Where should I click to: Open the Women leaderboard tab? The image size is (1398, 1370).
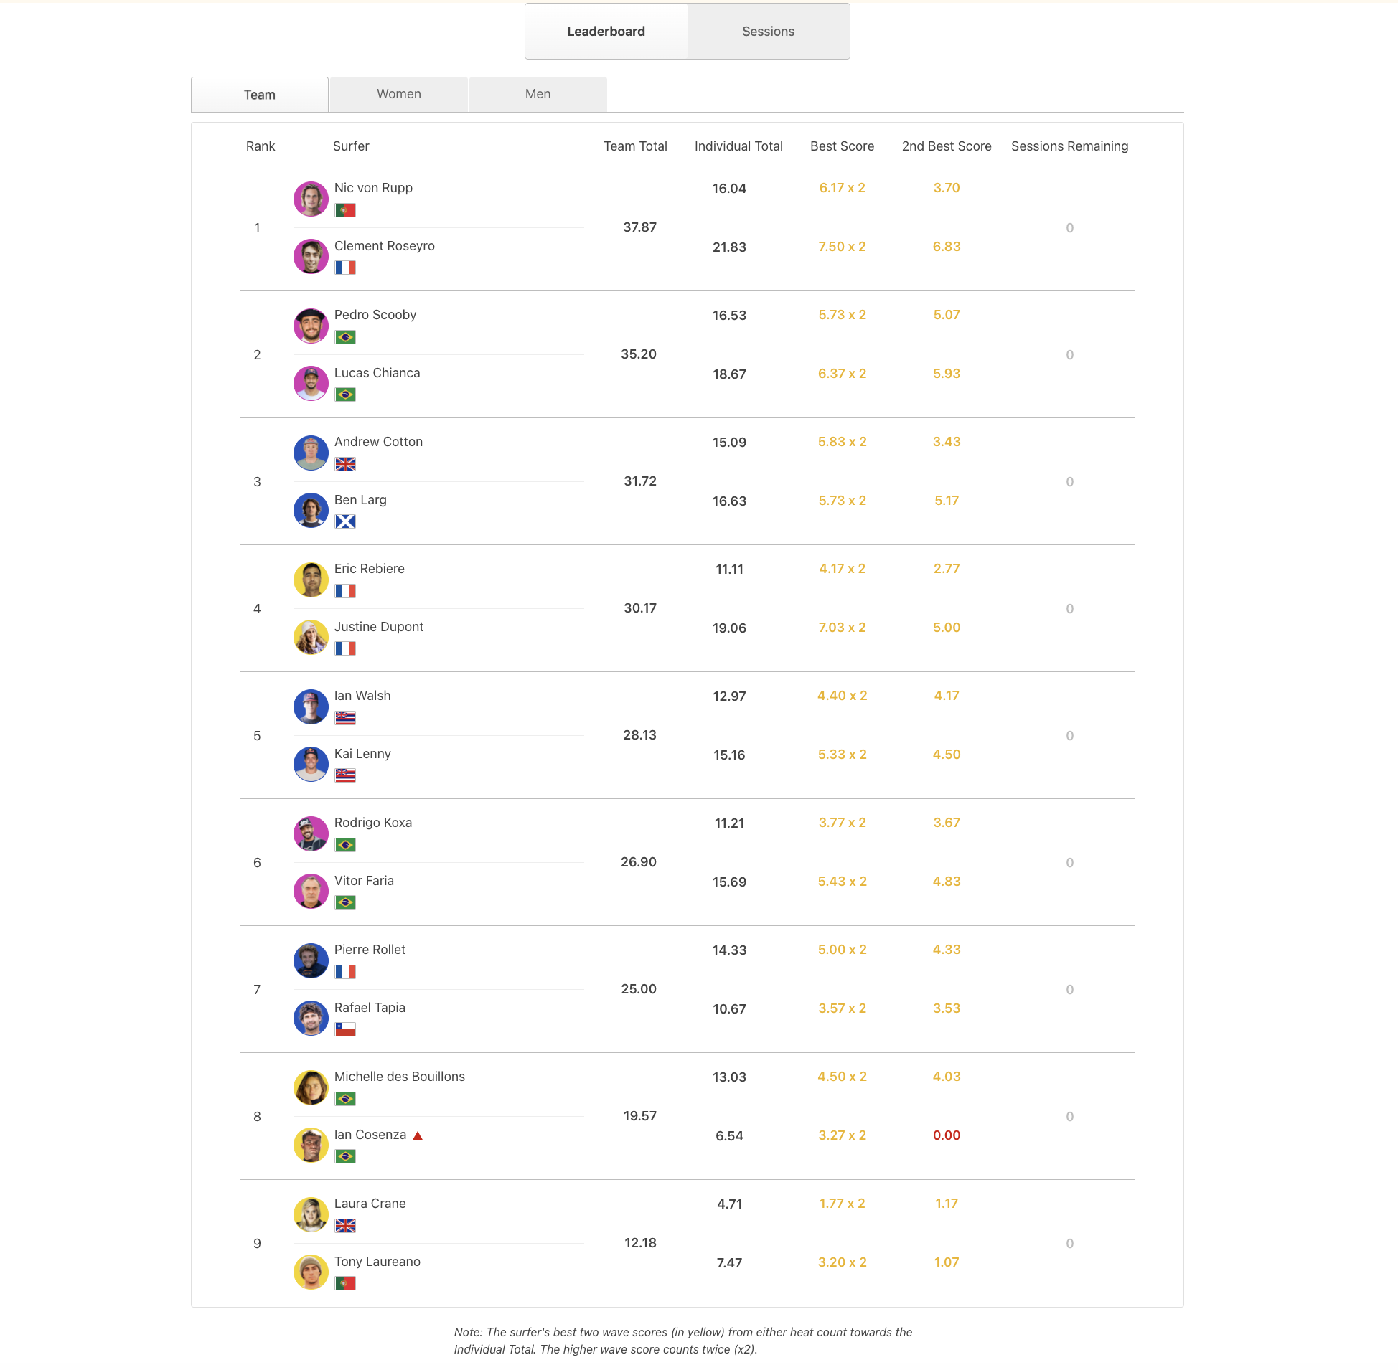pos(399,94)
